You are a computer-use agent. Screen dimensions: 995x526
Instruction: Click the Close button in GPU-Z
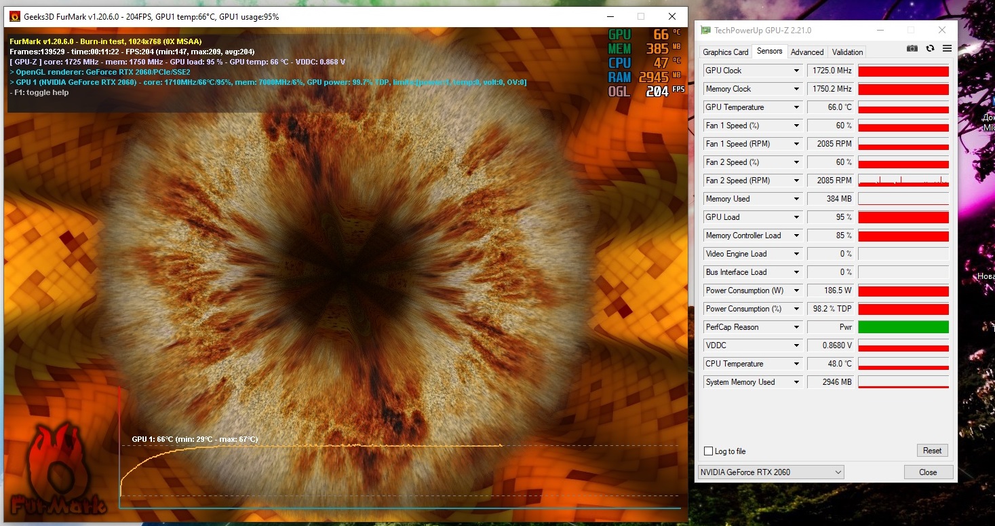click(x=928, y=472)
